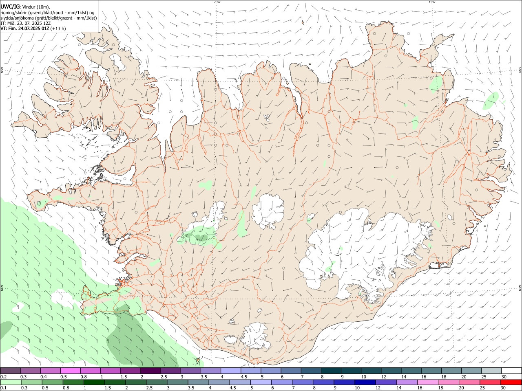Screen dimensions: 522x391
Task: Select light pink lower swatch between 16 and 18
Action: coord(427,382)
